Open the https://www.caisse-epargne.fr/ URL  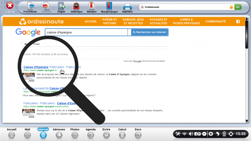click(40, 70)
